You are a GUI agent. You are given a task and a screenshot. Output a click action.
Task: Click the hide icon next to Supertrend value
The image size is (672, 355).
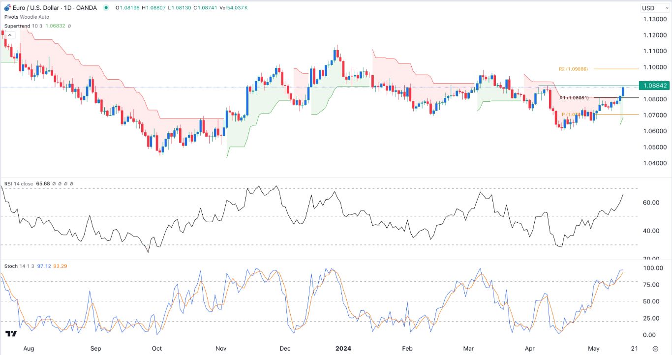pos(69,26)
